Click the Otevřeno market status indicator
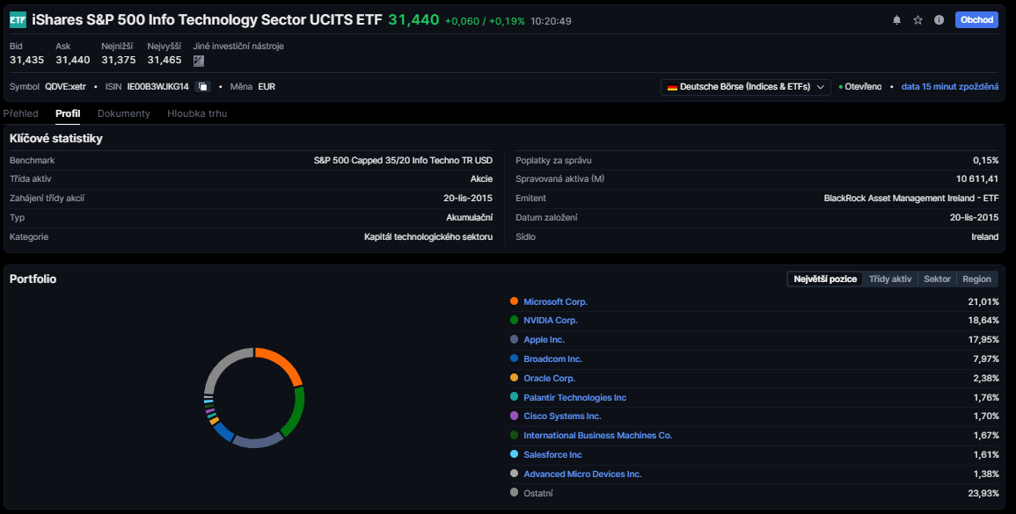Screen dimensions: 1016x514 pos(859,87)
